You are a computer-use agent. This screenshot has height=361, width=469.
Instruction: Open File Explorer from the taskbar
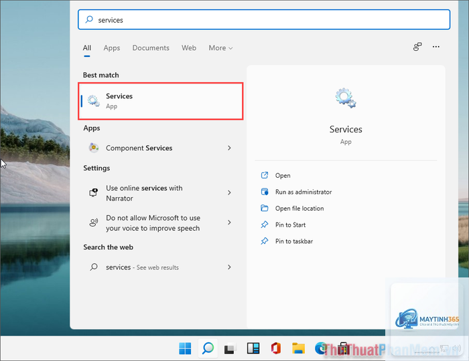click(298, 348)
